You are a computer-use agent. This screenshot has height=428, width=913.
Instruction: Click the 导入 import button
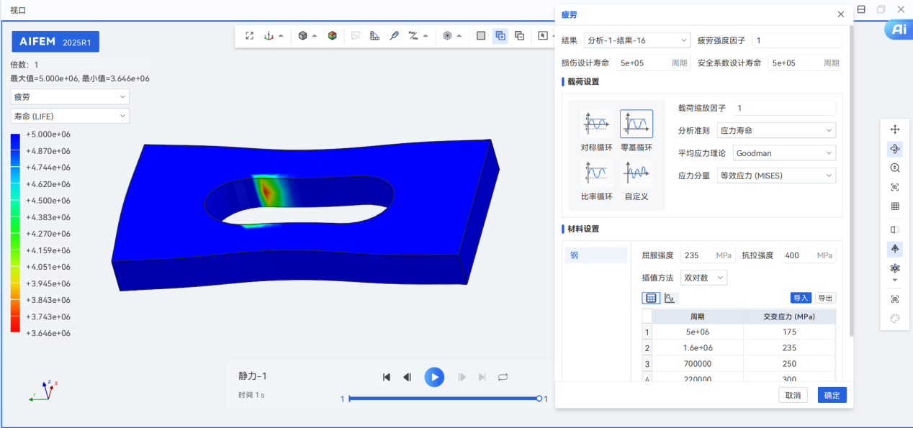[801, 298]
